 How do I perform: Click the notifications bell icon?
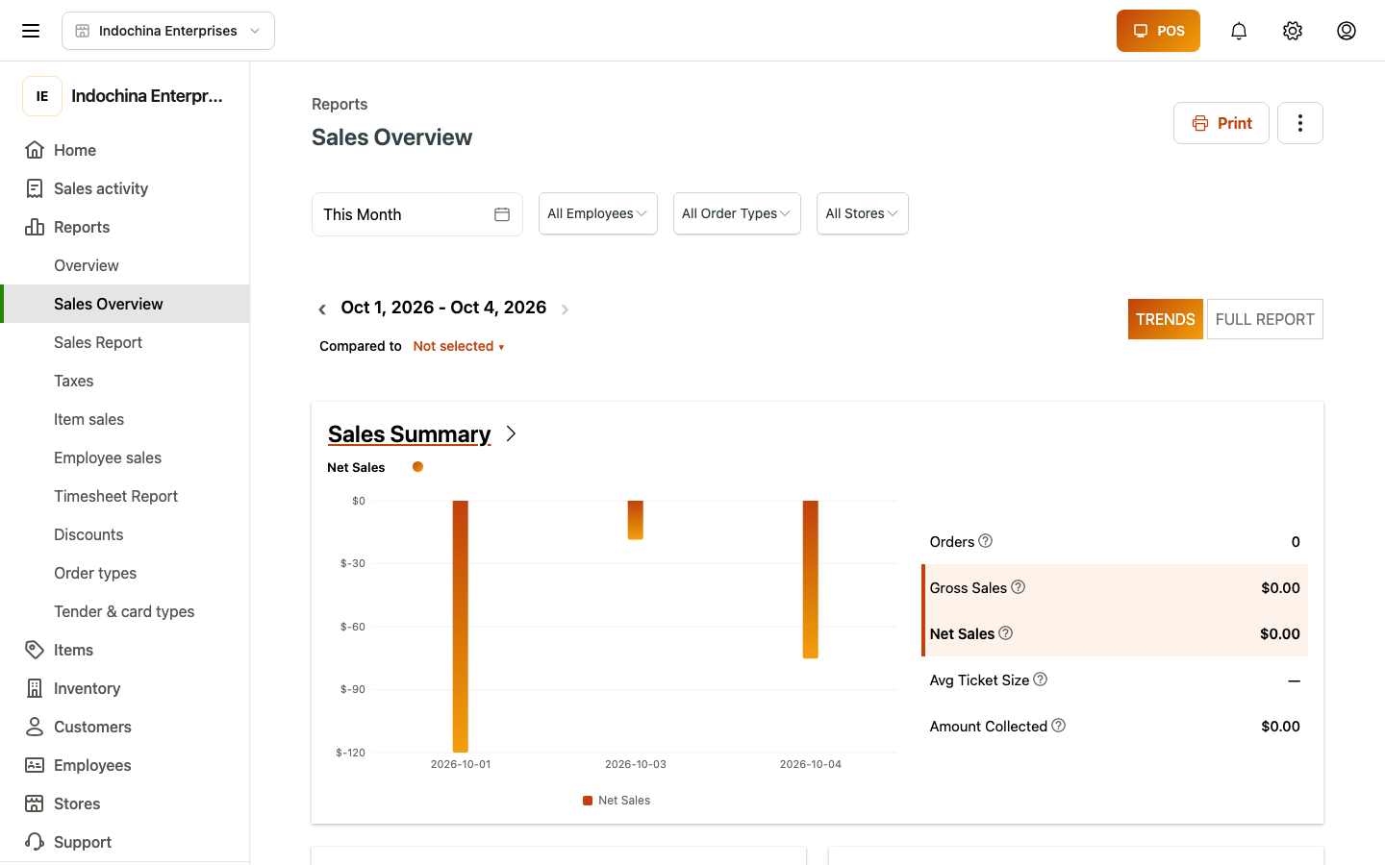(1239, 31)
